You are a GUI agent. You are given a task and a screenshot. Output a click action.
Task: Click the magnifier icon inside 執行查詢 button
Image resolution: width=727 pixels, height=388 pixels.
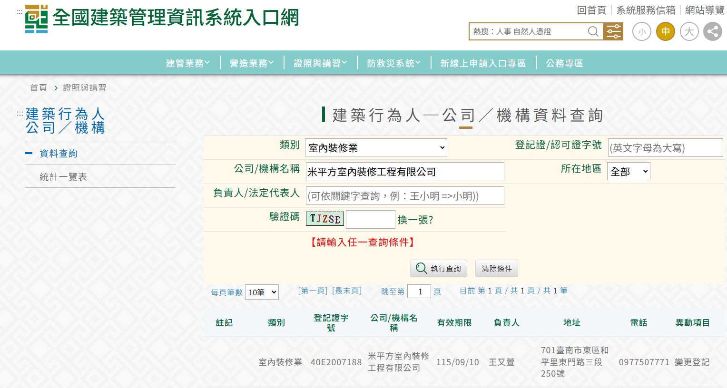pos(422,268)
